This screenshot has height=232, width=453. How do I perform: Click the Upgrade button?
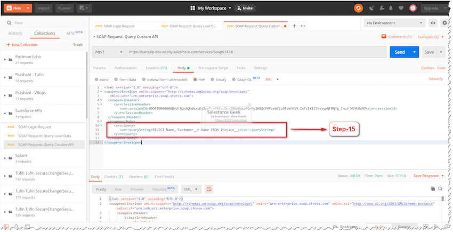(431, 8)
